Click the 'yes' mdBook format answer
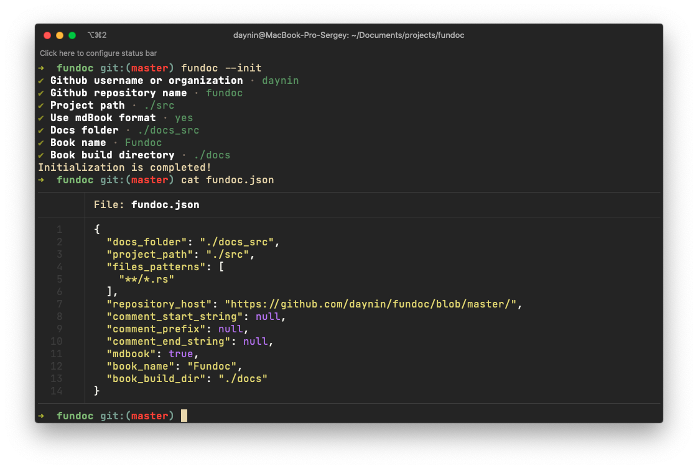The width and height of the screenshot is (698, 469). pos(184,118)
